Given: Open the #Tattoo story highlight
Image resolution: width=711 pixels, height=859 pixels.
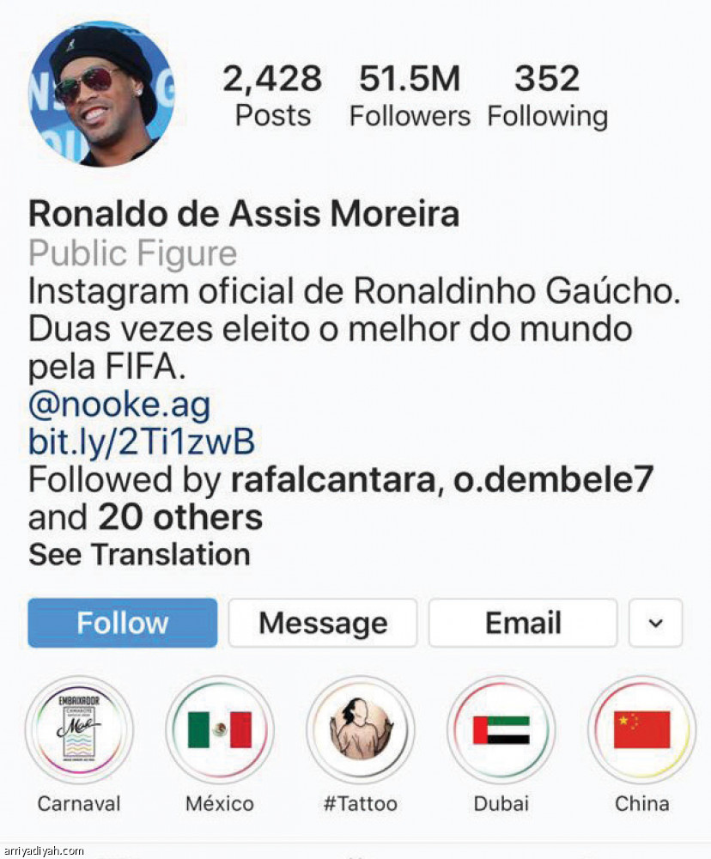Looking at the screenshot, I should [361, 730].
